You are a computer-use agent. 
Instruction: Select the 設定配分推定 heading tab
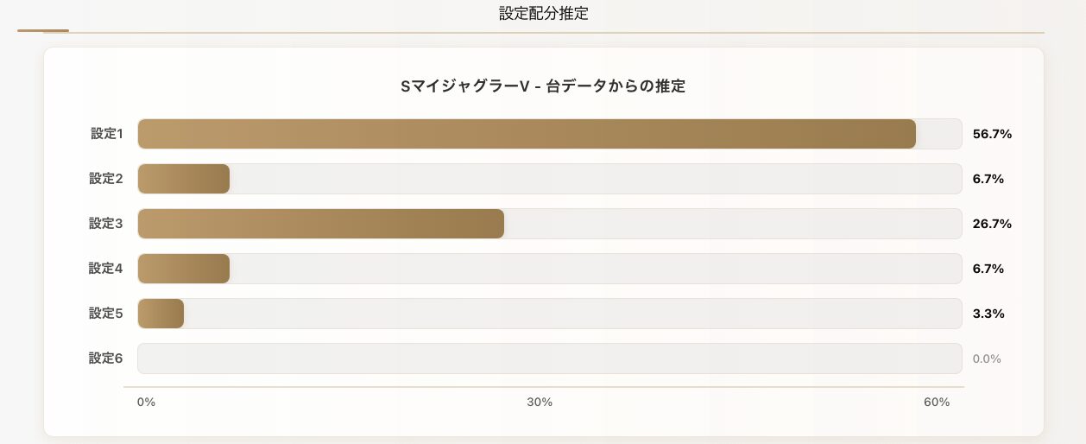[x=543, y=14]
